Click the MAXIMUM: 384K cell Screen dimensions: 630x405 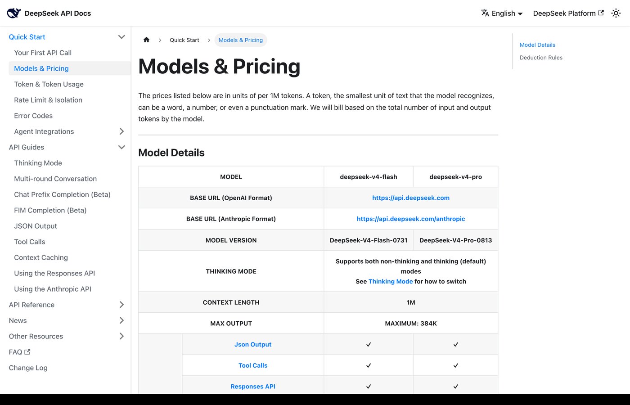(411, 324)
